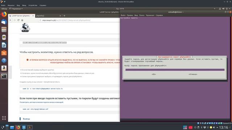Image resolution: width=232 pixels, height=130 pixels.
Task: Open the Files manager dock icon
Action: click(4, 30)
